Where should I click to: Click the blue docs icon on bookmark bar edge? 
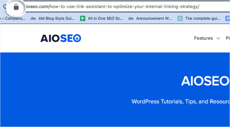point(227,19)
